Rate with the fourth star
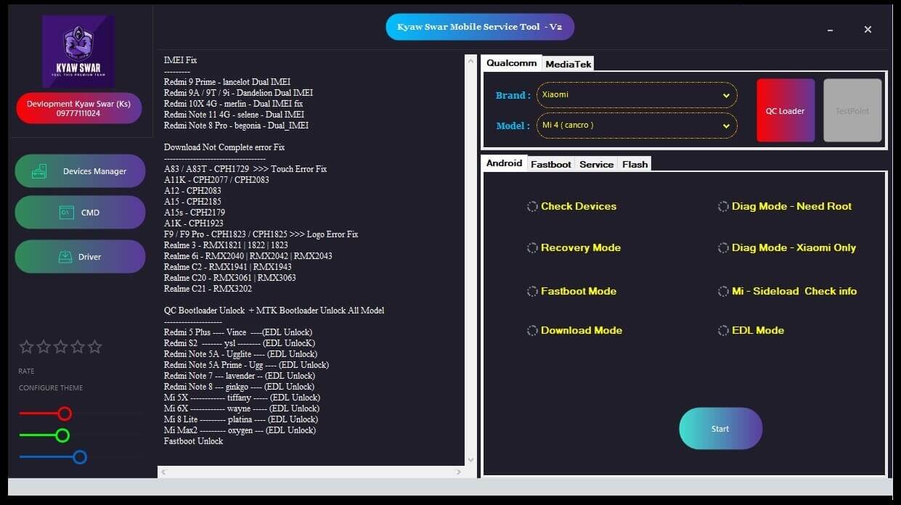The width and height of the screenshot is (901, 505). tap(78, 347)
